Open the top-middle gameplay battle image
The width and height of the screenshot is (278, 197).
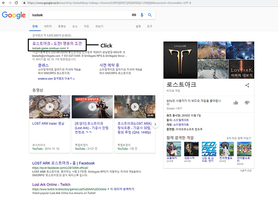pyautogui.click(x=212, y=50)
